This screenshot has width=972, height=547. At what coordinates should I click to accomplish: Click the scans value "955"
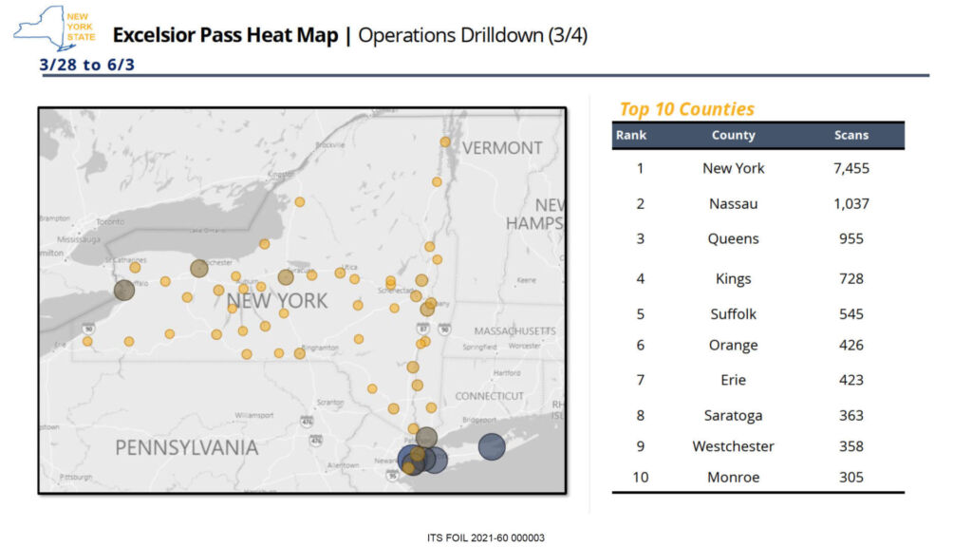pyautogui.click(x=851, y=238)
